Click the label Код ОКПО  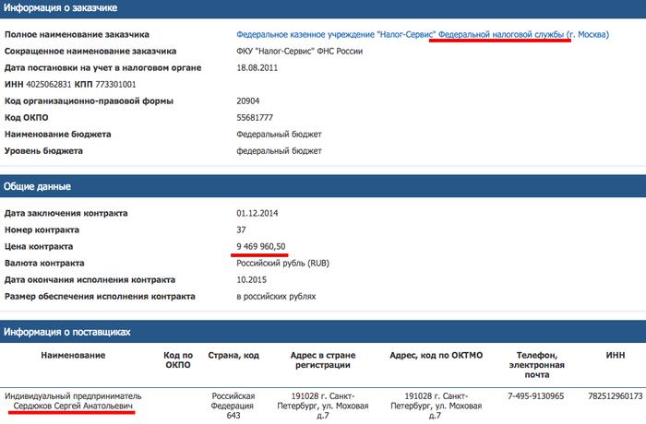[x=27, y=118]
